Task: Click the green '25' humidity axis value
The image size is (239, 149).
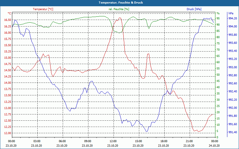Action: pos(218,106)
